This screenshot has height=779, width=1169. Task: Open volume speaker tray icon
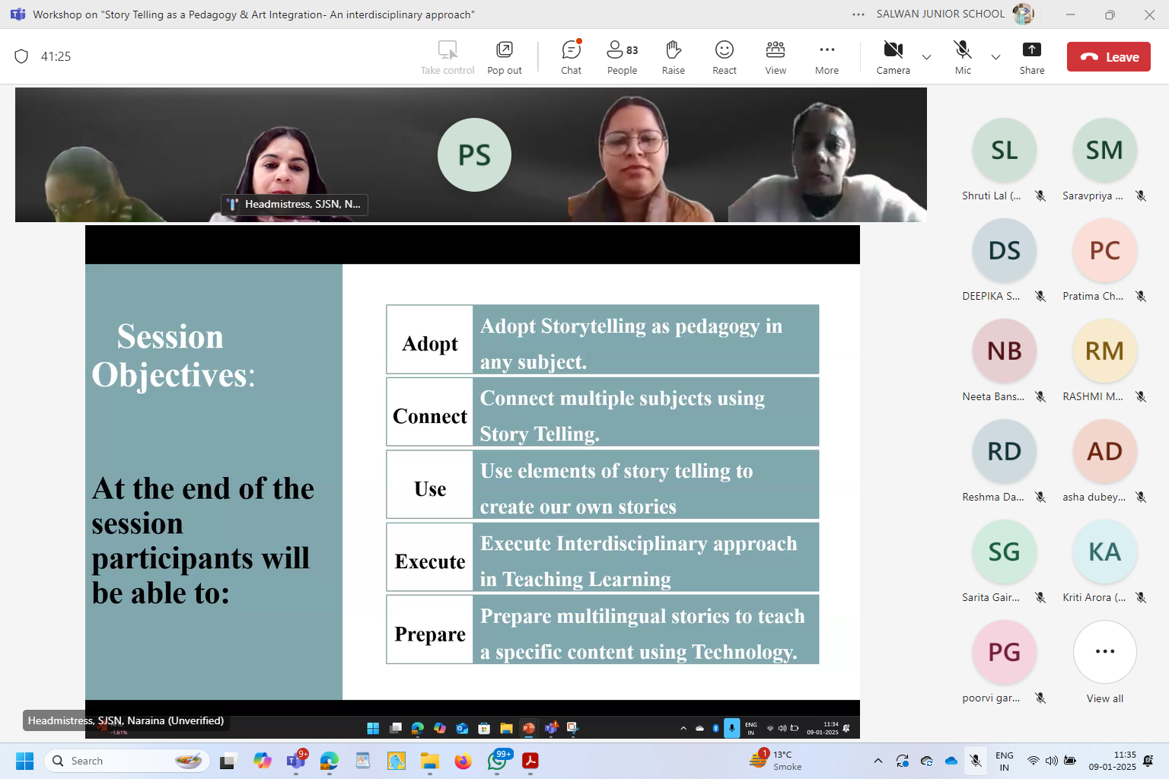click(1051, 761)
